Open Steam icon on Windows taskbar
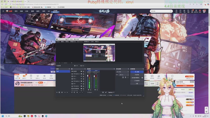Screen dimensions: 210x118 (35, 116)
